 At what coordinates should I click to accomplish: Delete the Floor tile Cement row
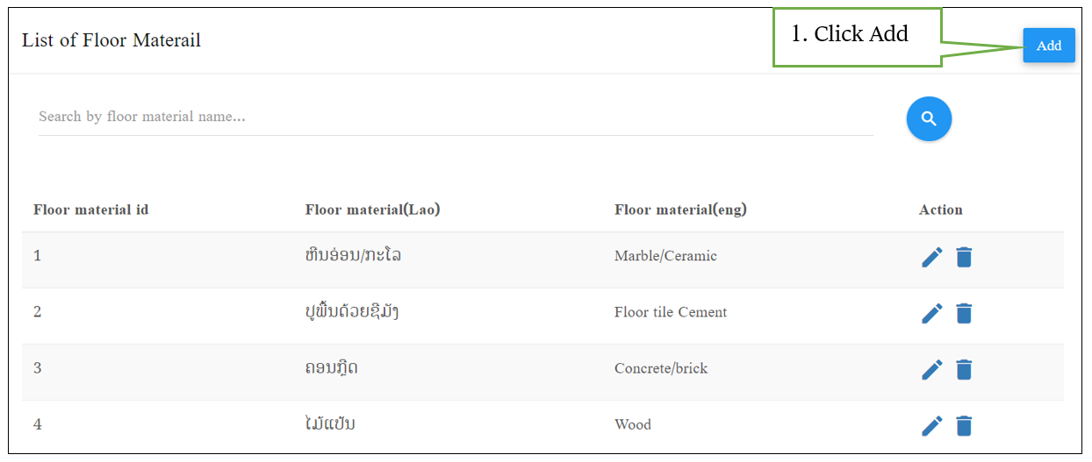coord(964,313)
